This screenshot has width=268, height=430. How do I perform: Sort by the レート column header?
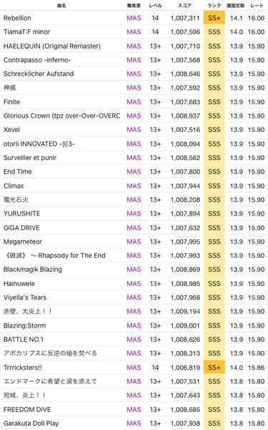click(257, 6)
